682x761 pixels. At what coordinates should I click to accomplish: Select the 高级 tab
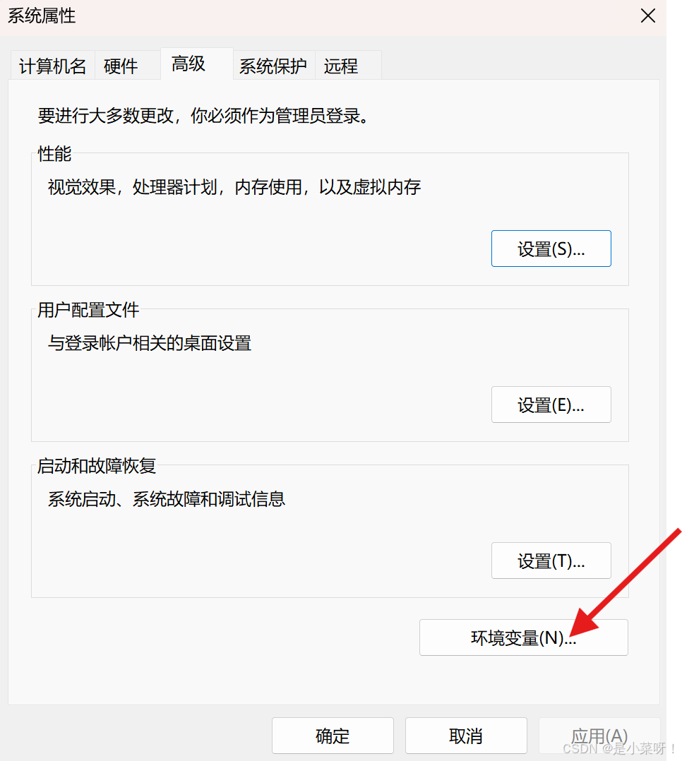196,64
